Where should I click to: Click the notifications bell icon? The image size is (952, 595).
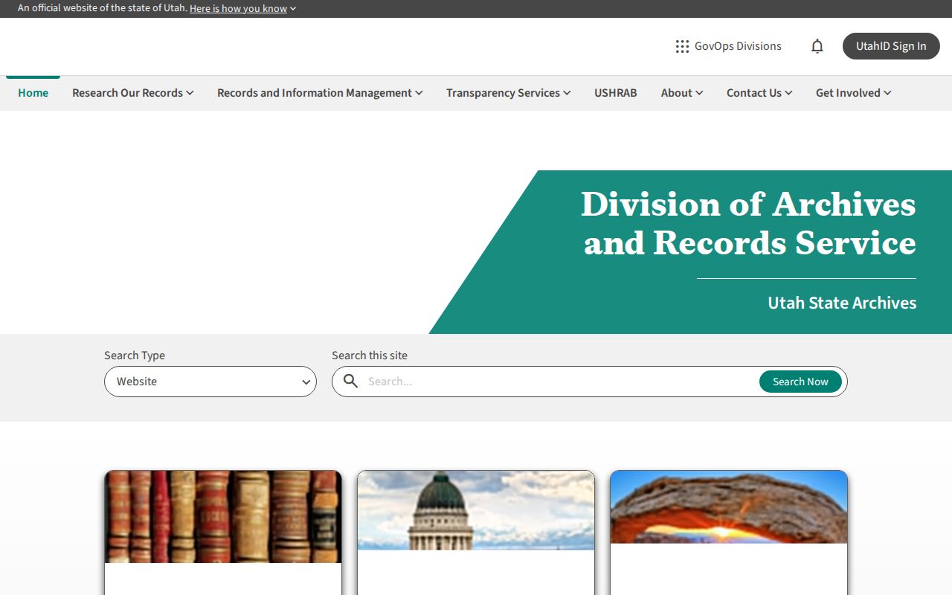click(817, 46)
